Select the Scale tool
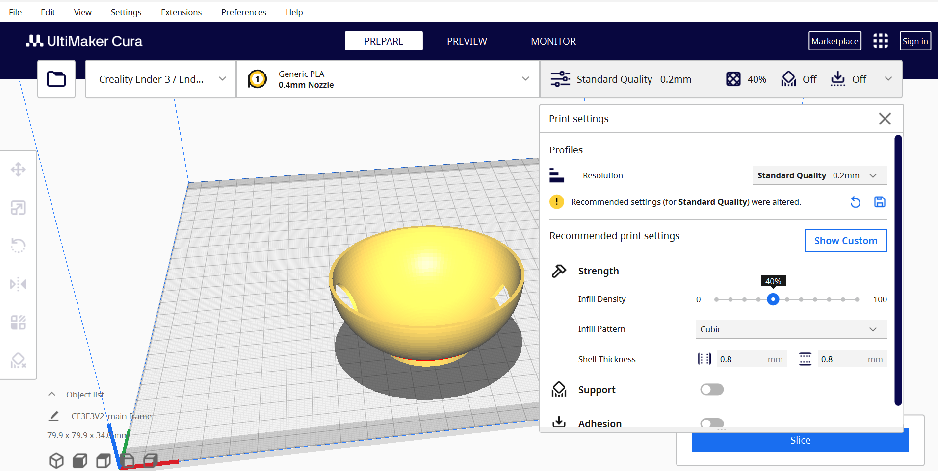This screenshot has width=938, height=471. 18,208
